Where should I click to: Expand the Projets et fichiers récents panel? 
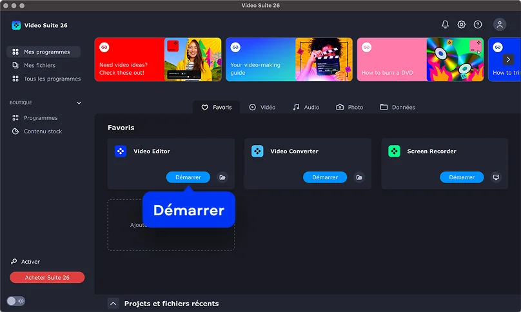pyautogui.click(x=113, y=304)
